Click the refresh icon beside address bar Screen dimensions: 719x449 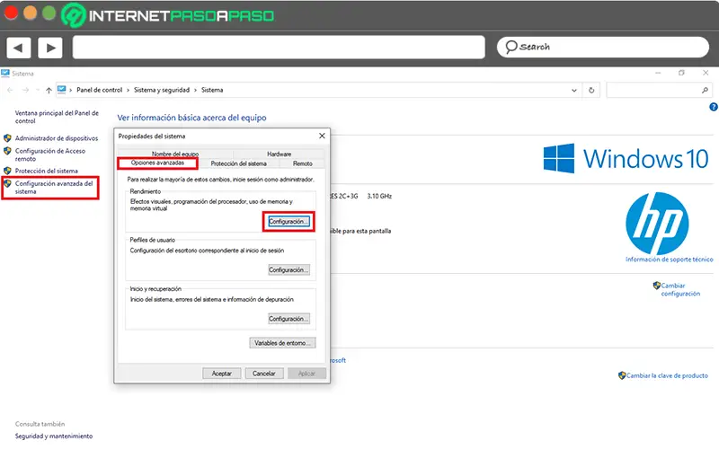click(x=591, y=91)
